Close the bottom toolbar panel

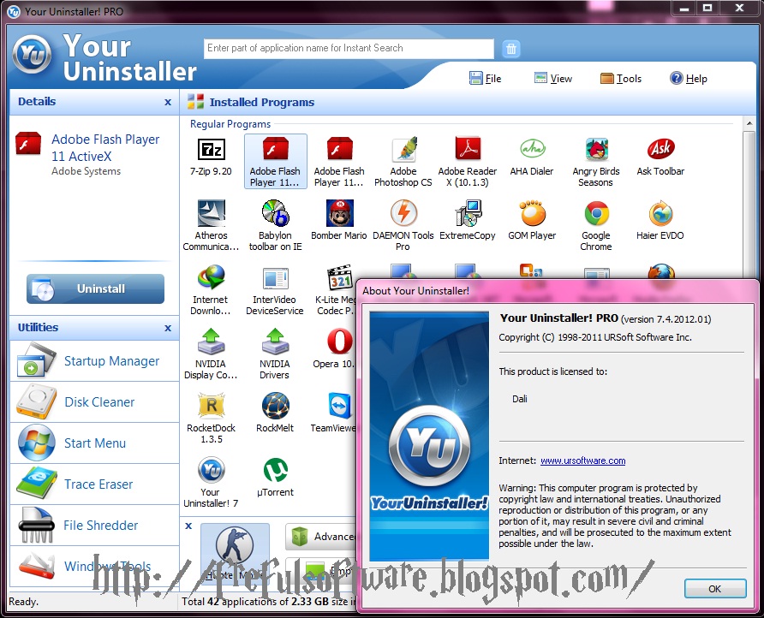[x=188, y=526]
